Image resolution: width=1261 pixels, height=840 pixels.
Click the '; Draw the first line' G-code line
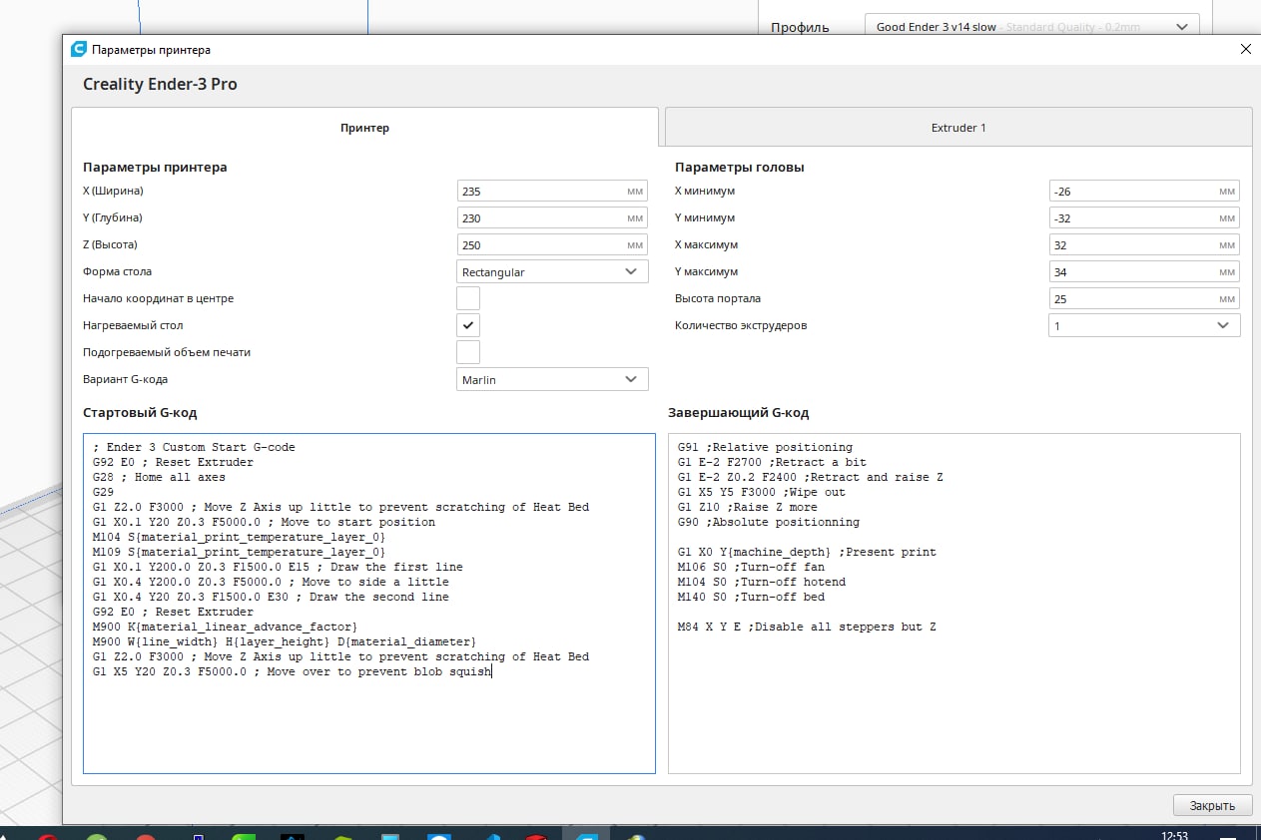coord(278,567)
